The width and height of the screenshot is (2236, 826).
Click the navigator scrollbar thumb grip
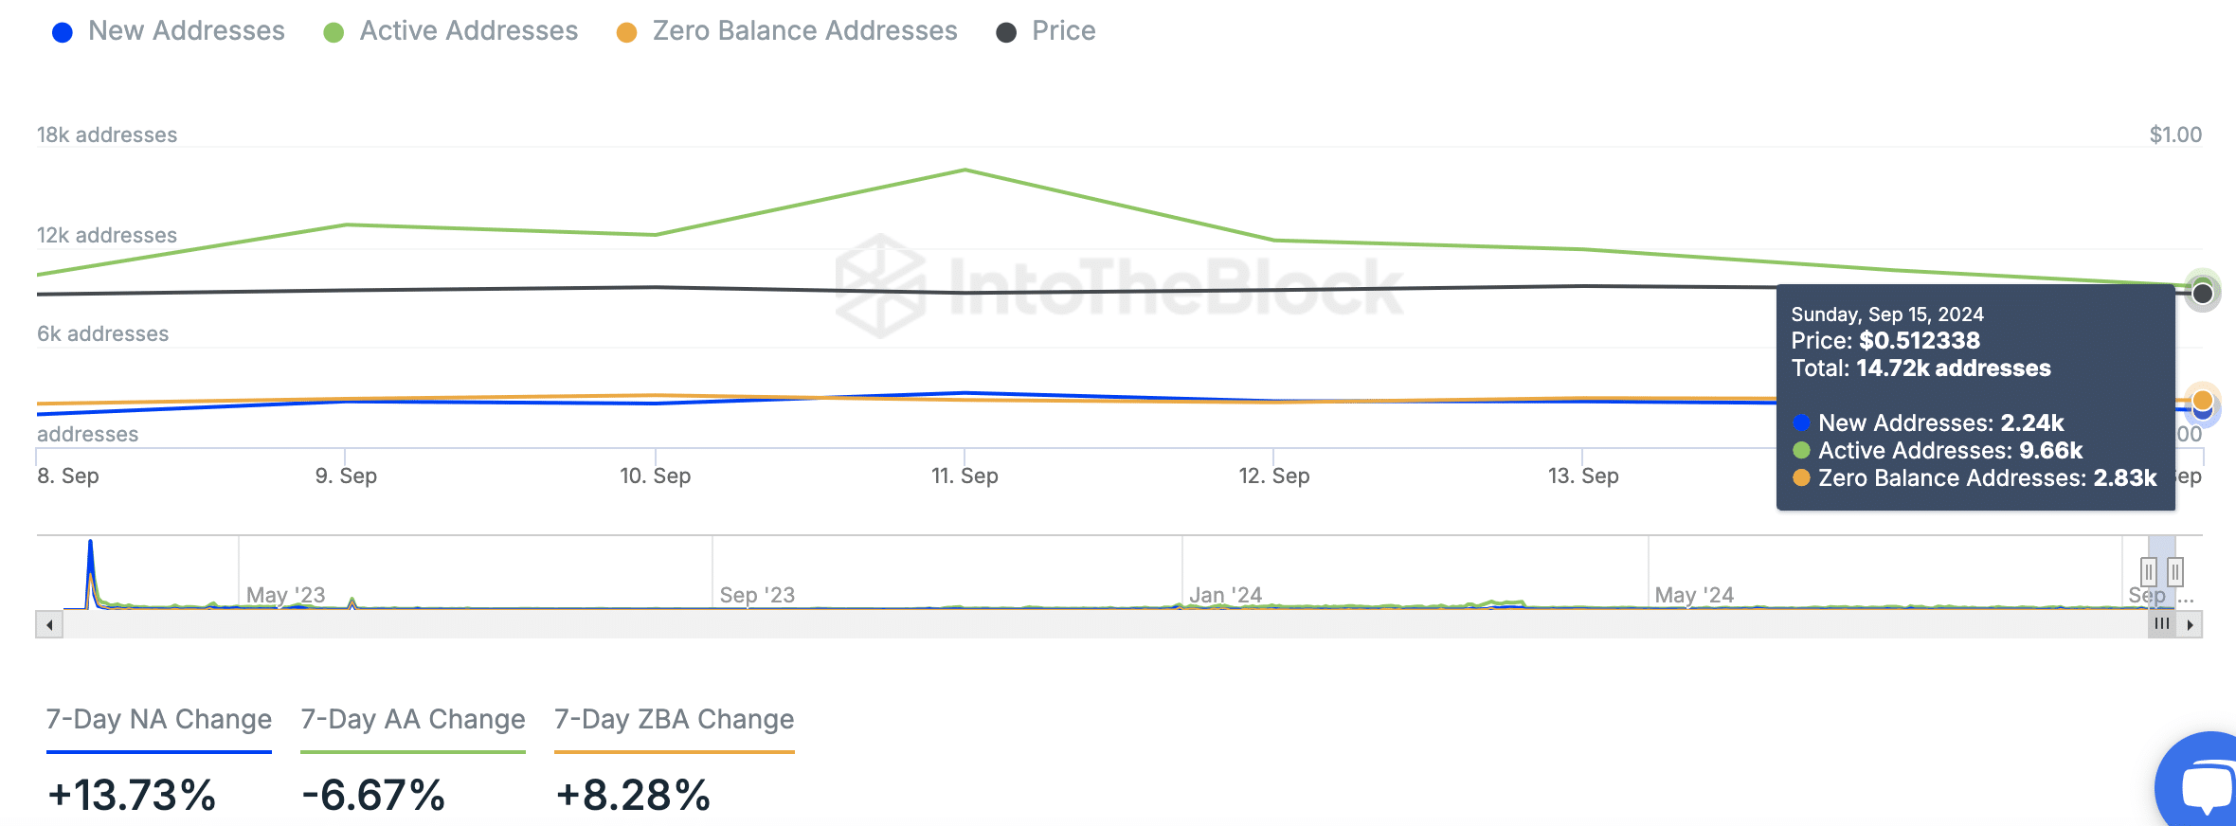(2161, 623)
